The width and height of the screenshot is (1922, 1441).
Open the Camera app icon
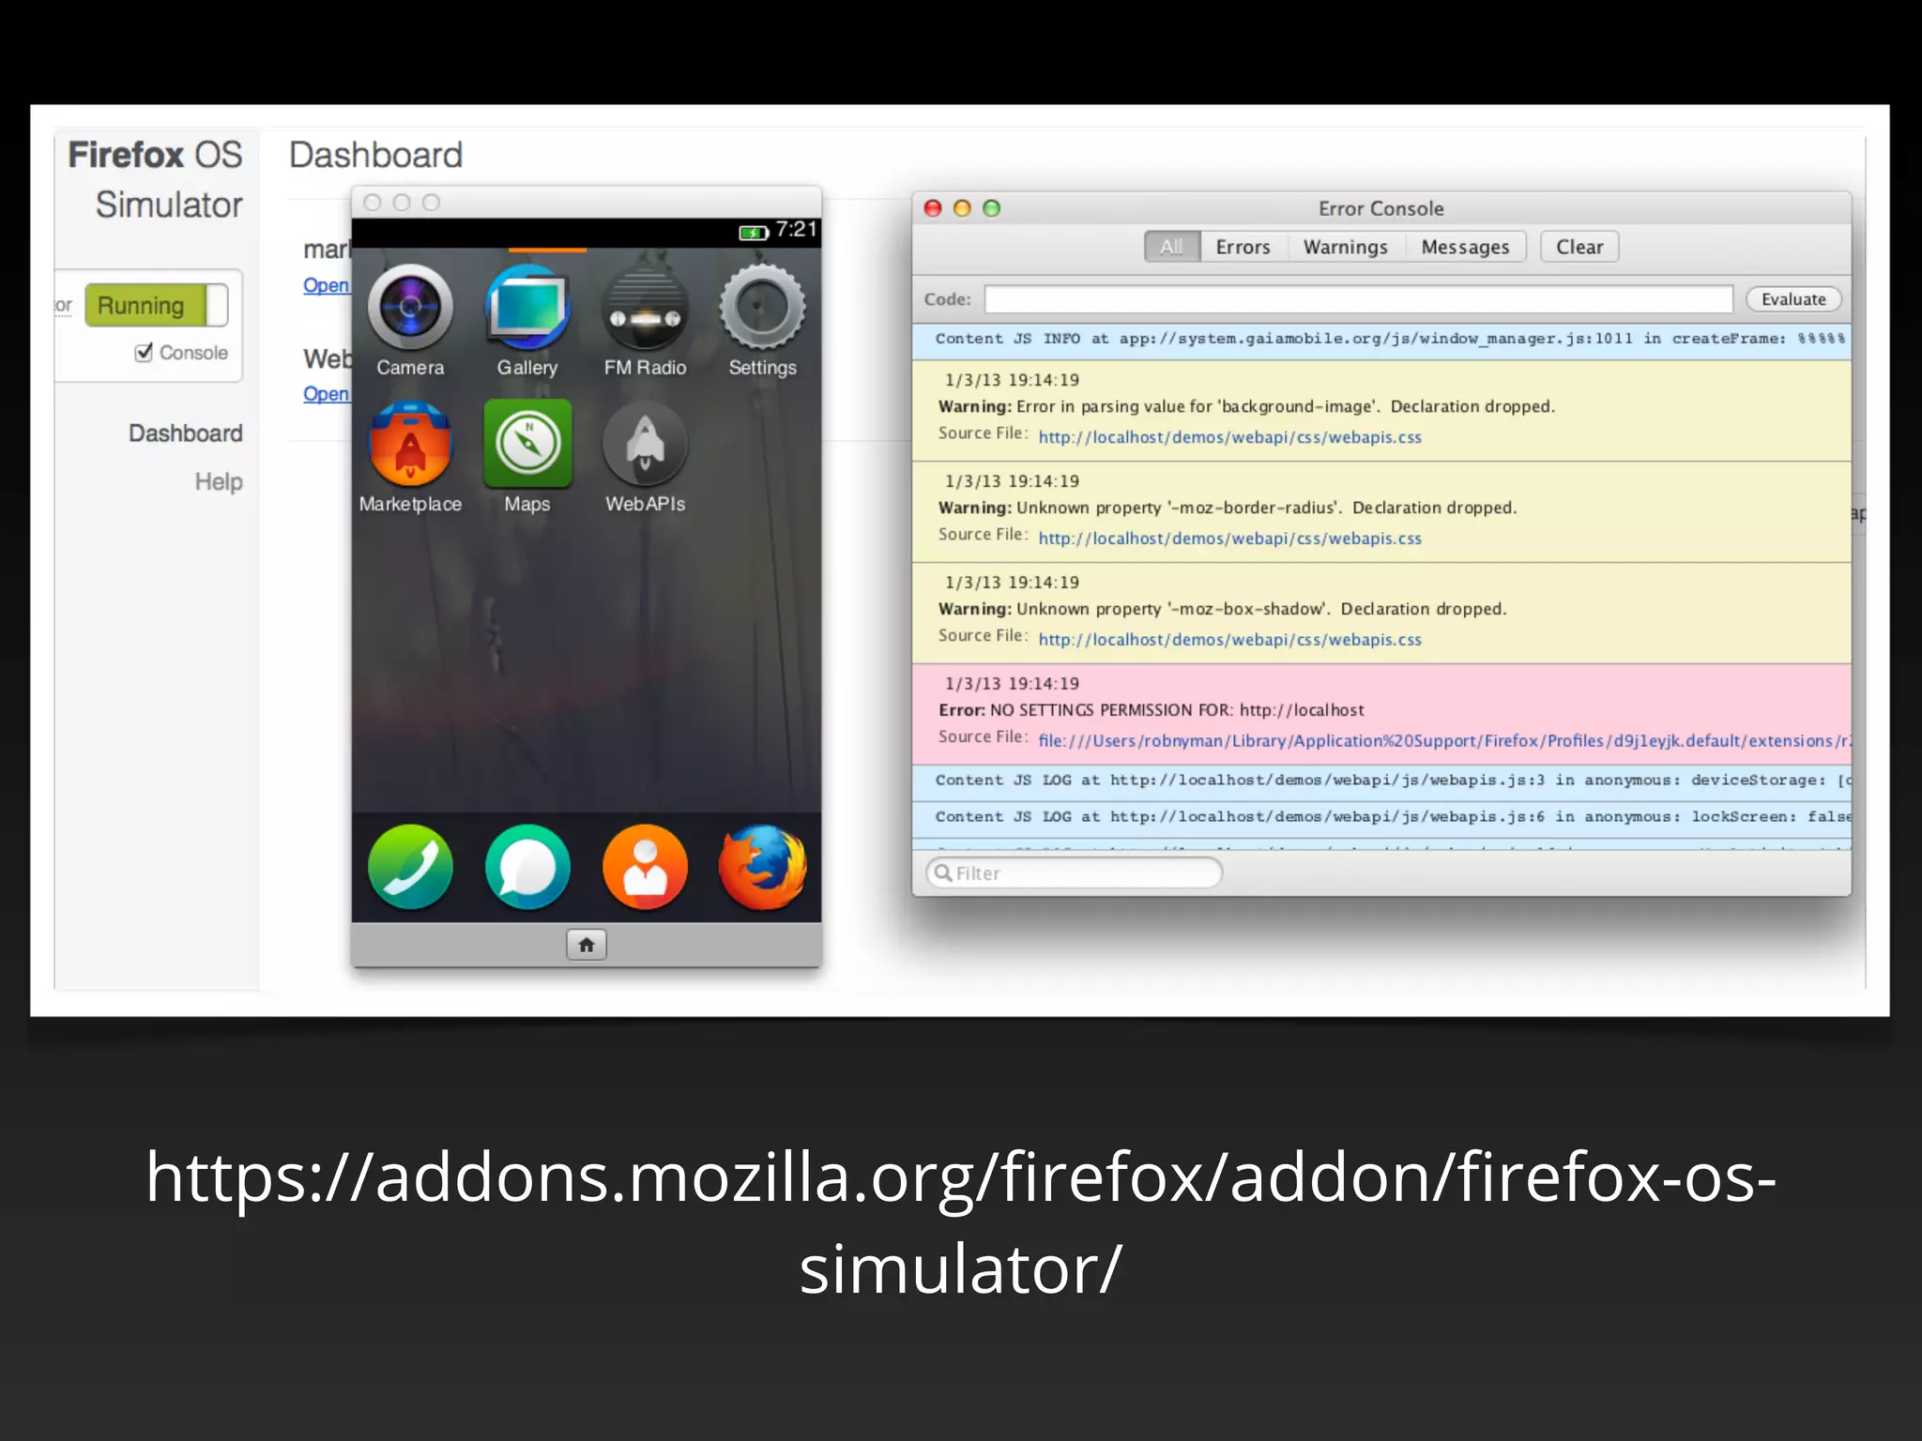point(410,308)
